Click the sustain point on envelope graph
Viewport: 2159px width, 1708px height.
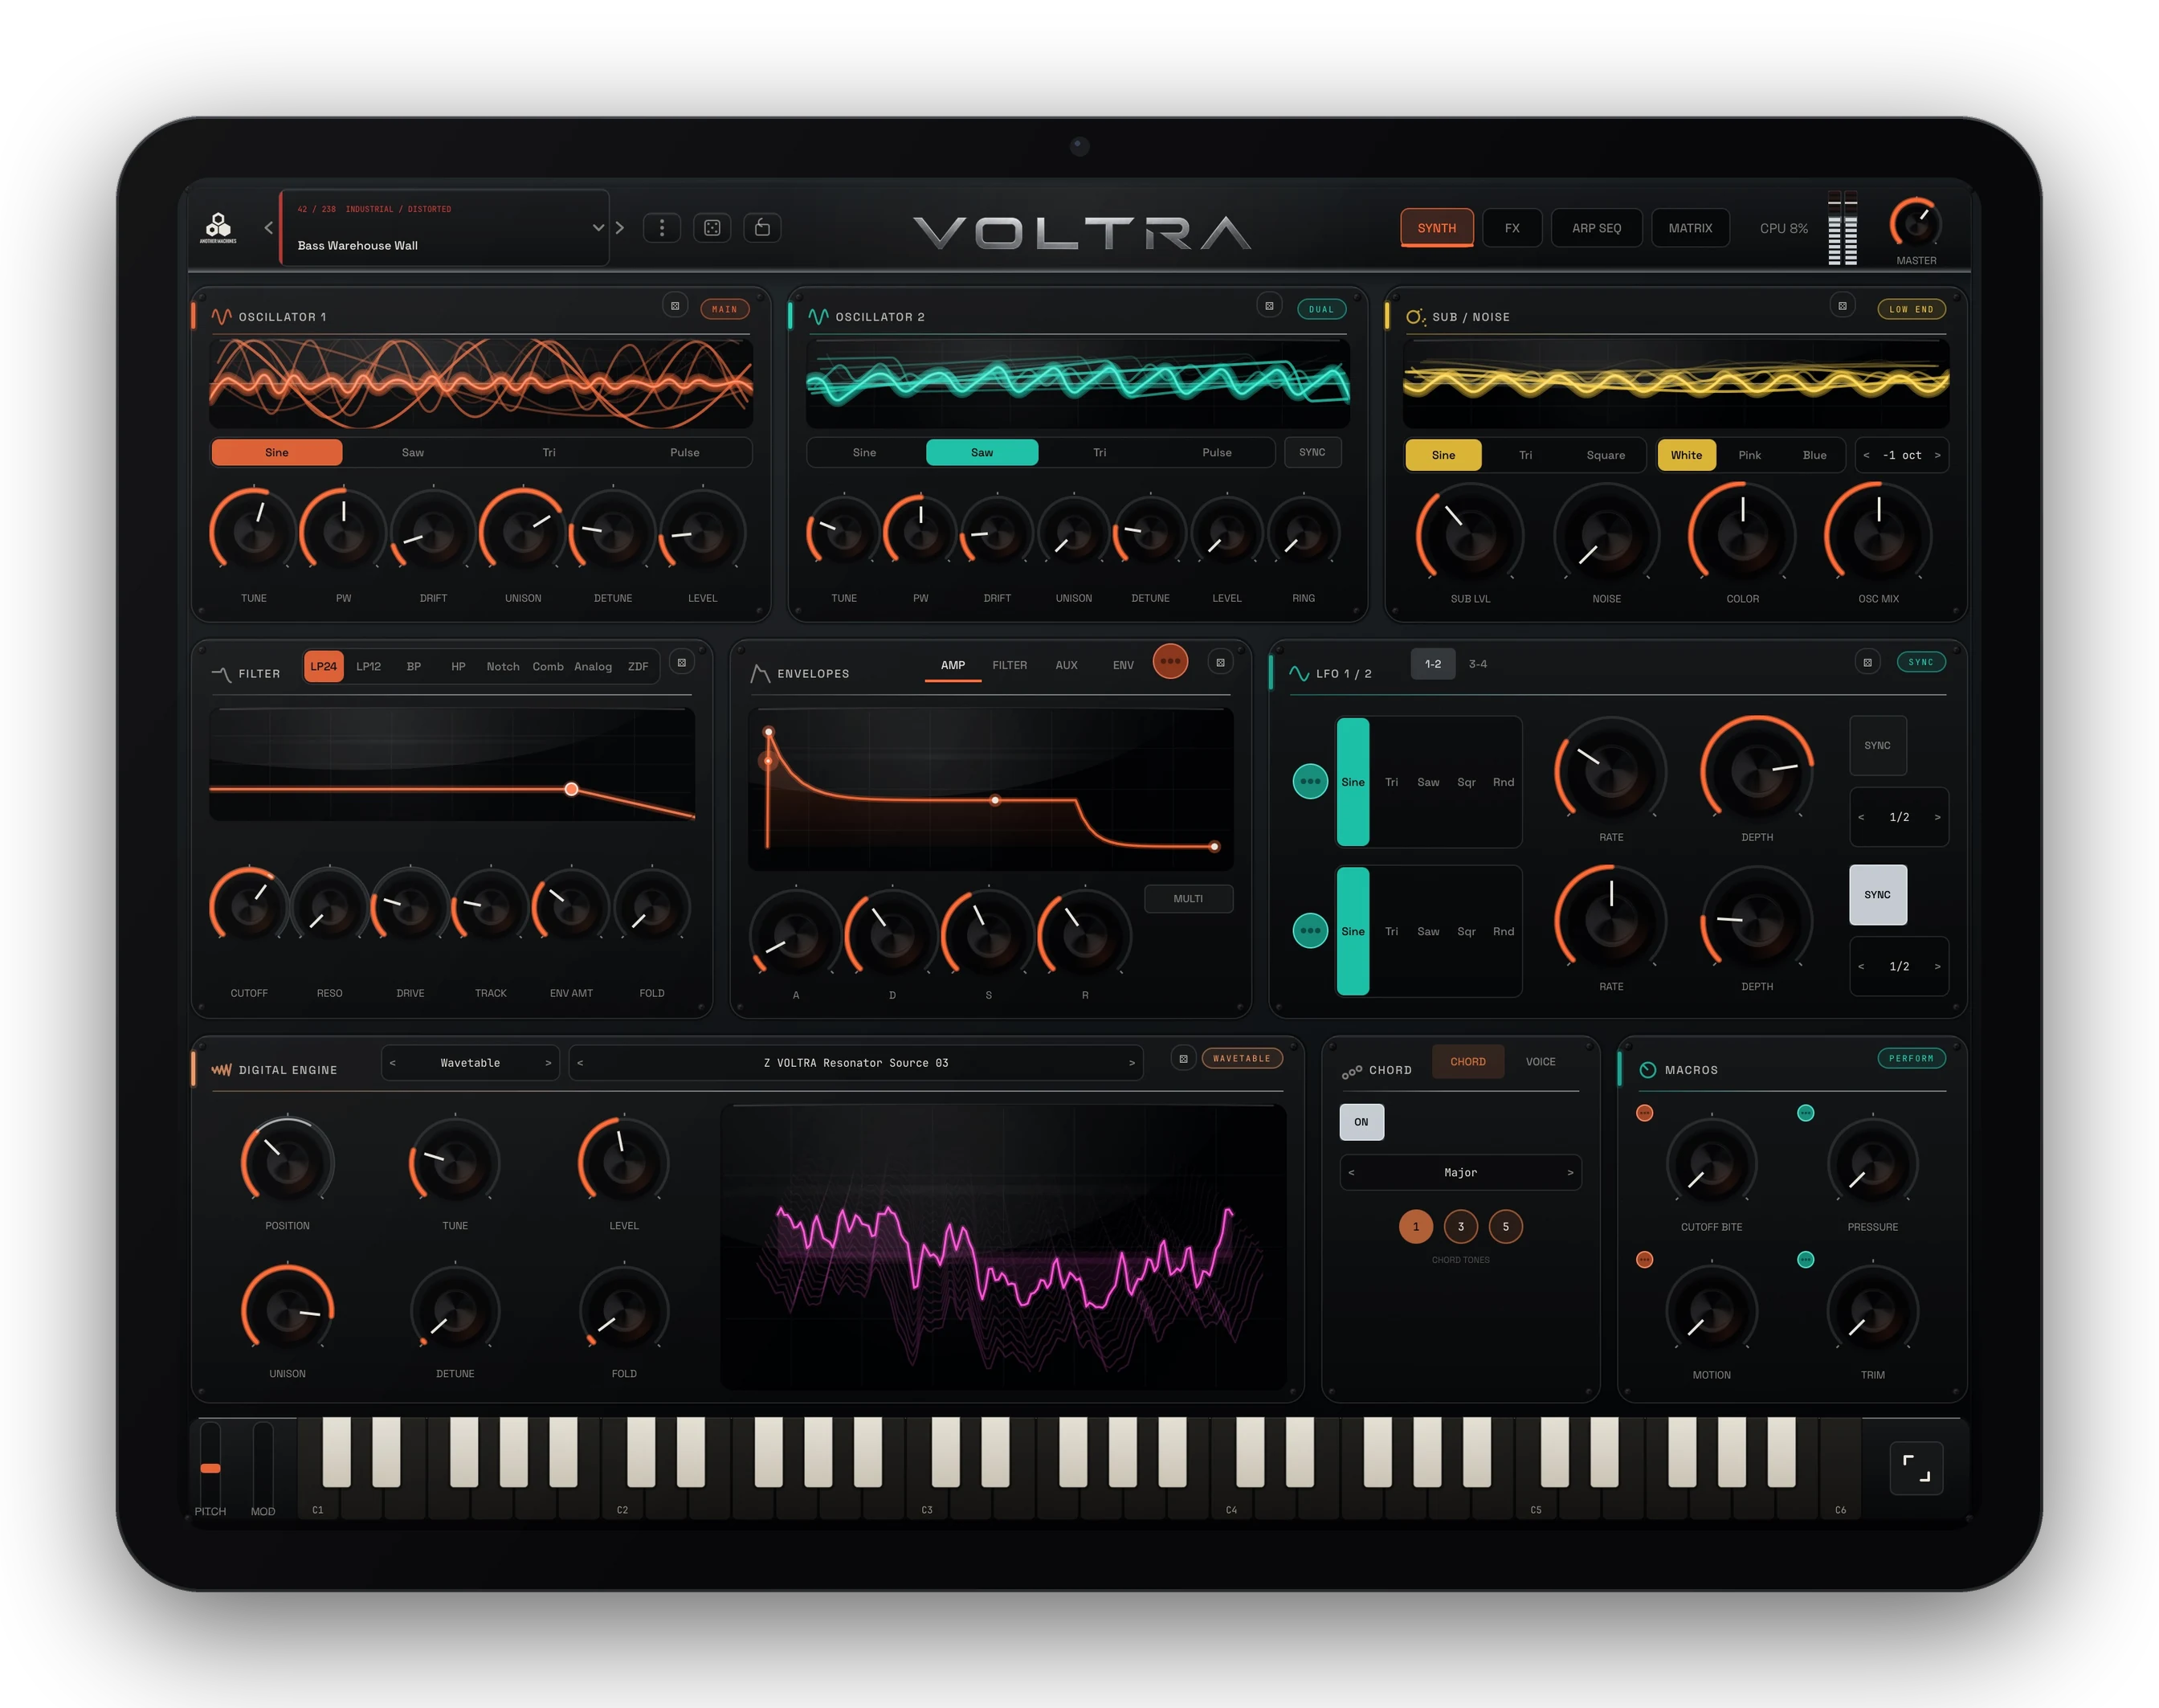point(994,800)
